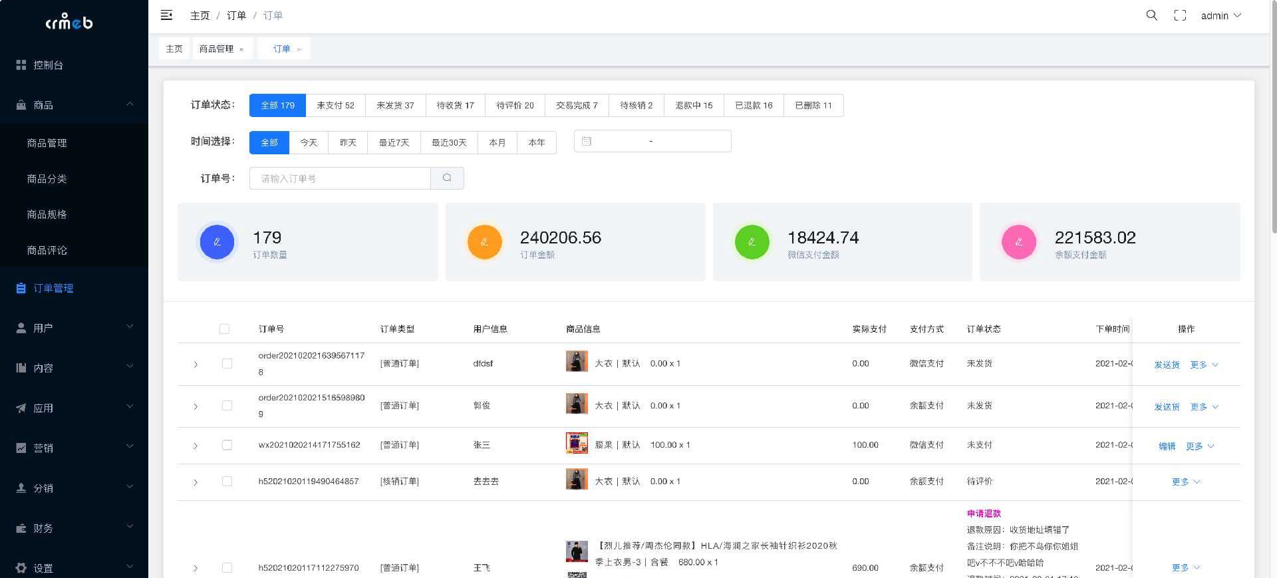
Task: Click the 控制台 dashboard icon
Action: pyautogui.click(x=21, y=65)
